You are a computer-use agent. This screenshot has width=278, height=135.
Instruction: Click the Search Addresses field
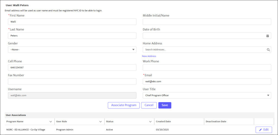tap(207, 50)
